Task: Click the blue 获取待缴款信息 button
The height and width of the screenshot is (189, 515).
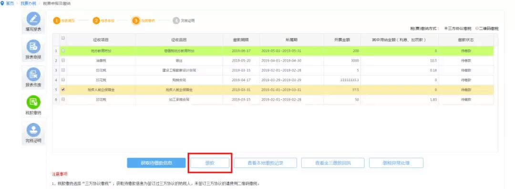Action: (156, 163)
